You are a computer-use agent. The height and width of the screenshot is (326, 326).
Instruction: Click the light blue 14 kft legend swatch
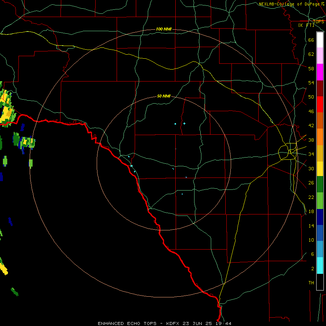[320, 249]
